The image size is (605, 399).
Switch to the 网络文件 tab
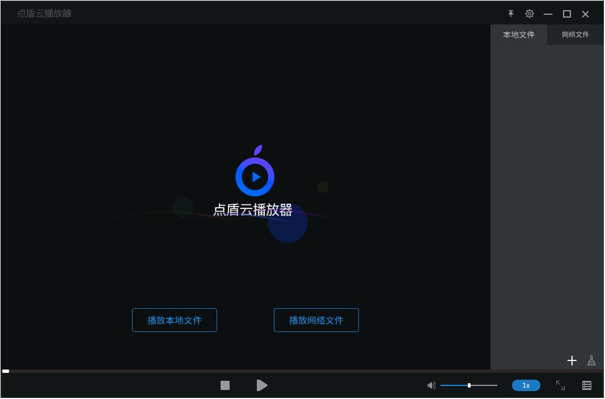tap(575, 35)
